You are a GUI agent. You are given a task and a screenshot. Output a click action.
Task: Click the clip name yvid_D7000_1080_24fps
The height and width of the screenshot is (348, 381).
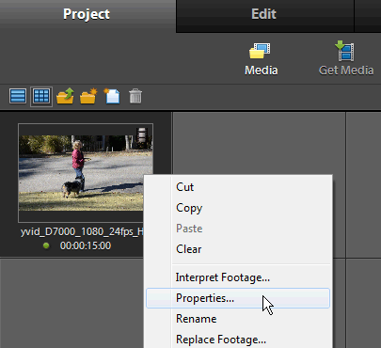(82, 231)
